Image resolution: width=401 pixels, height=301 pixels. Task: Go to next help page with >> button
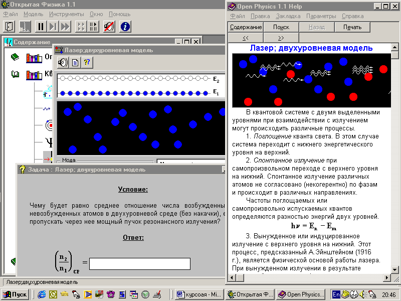point(281,38)
